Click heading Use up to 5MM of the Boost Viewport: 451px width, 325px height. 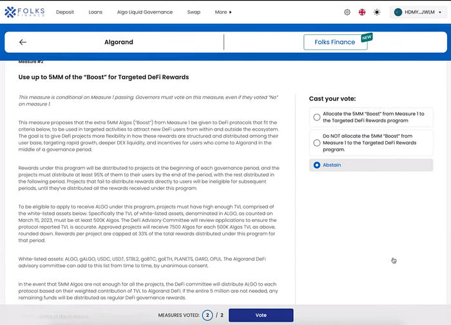tap(104, 77)
